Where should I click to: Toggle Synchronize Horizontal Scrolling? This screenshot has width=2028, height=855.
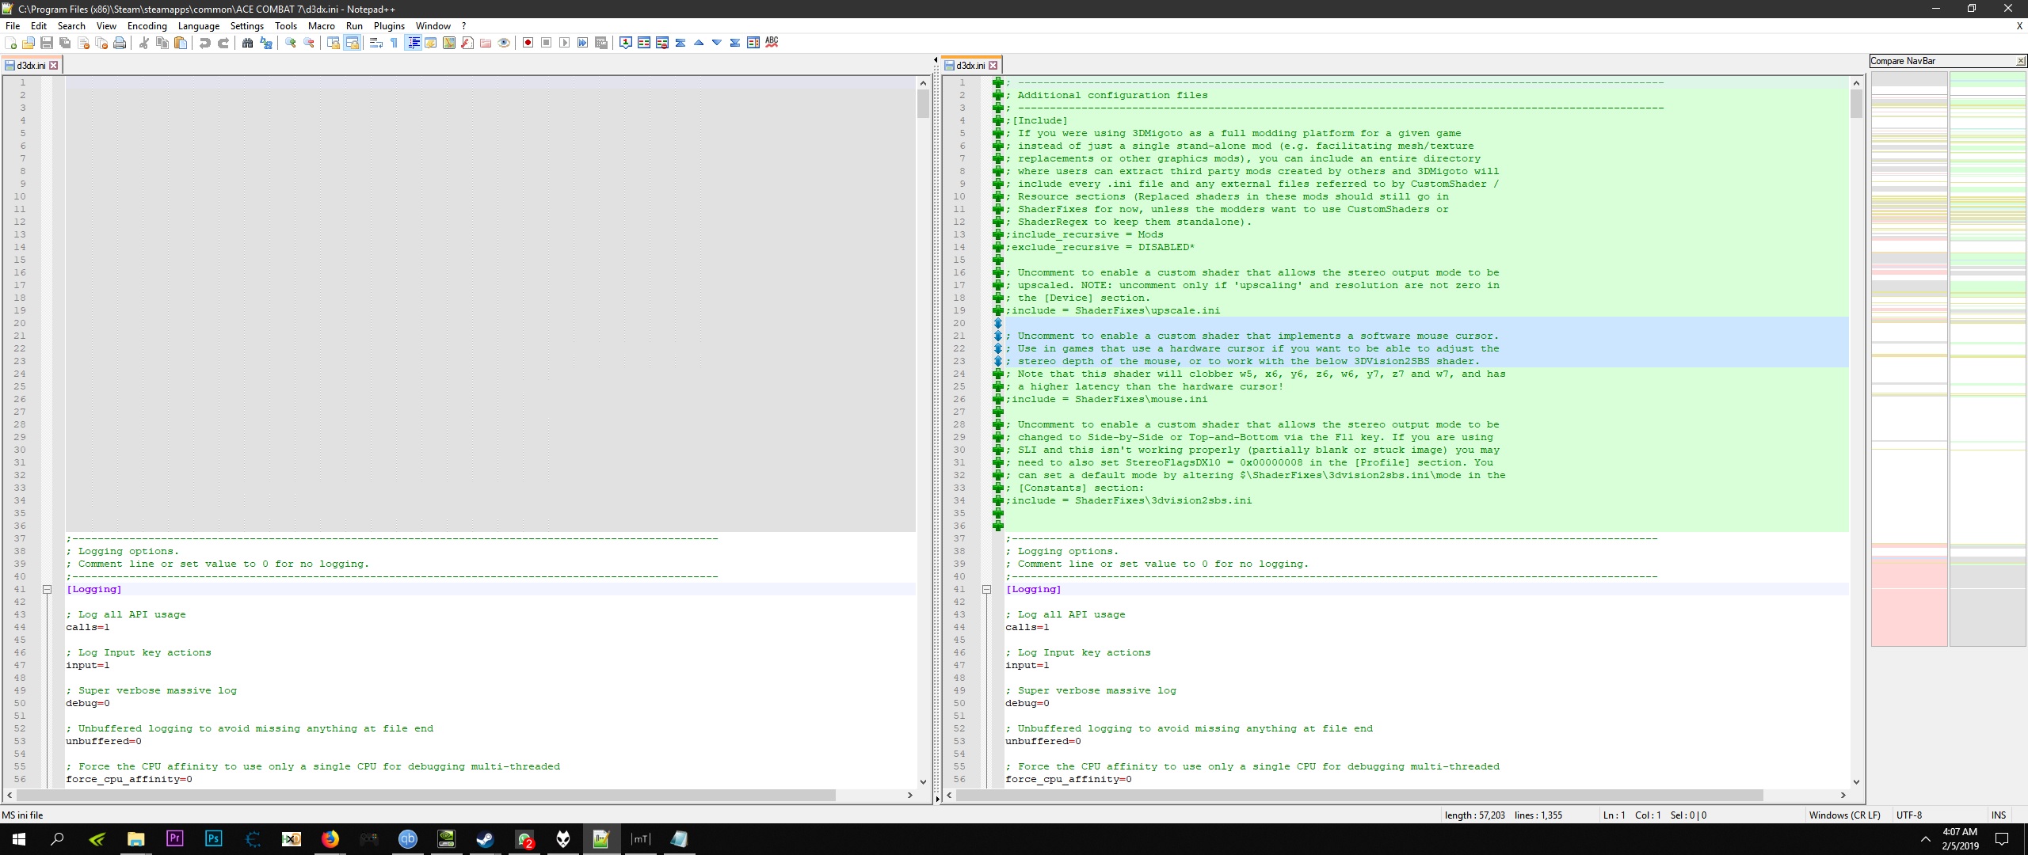[x=352, y=43]
